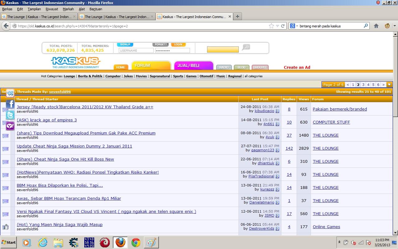Click lock icon of Yang Maen Ninja Saga thread
Viewport: 398px width, 249px height.
[x=6, y=227]
